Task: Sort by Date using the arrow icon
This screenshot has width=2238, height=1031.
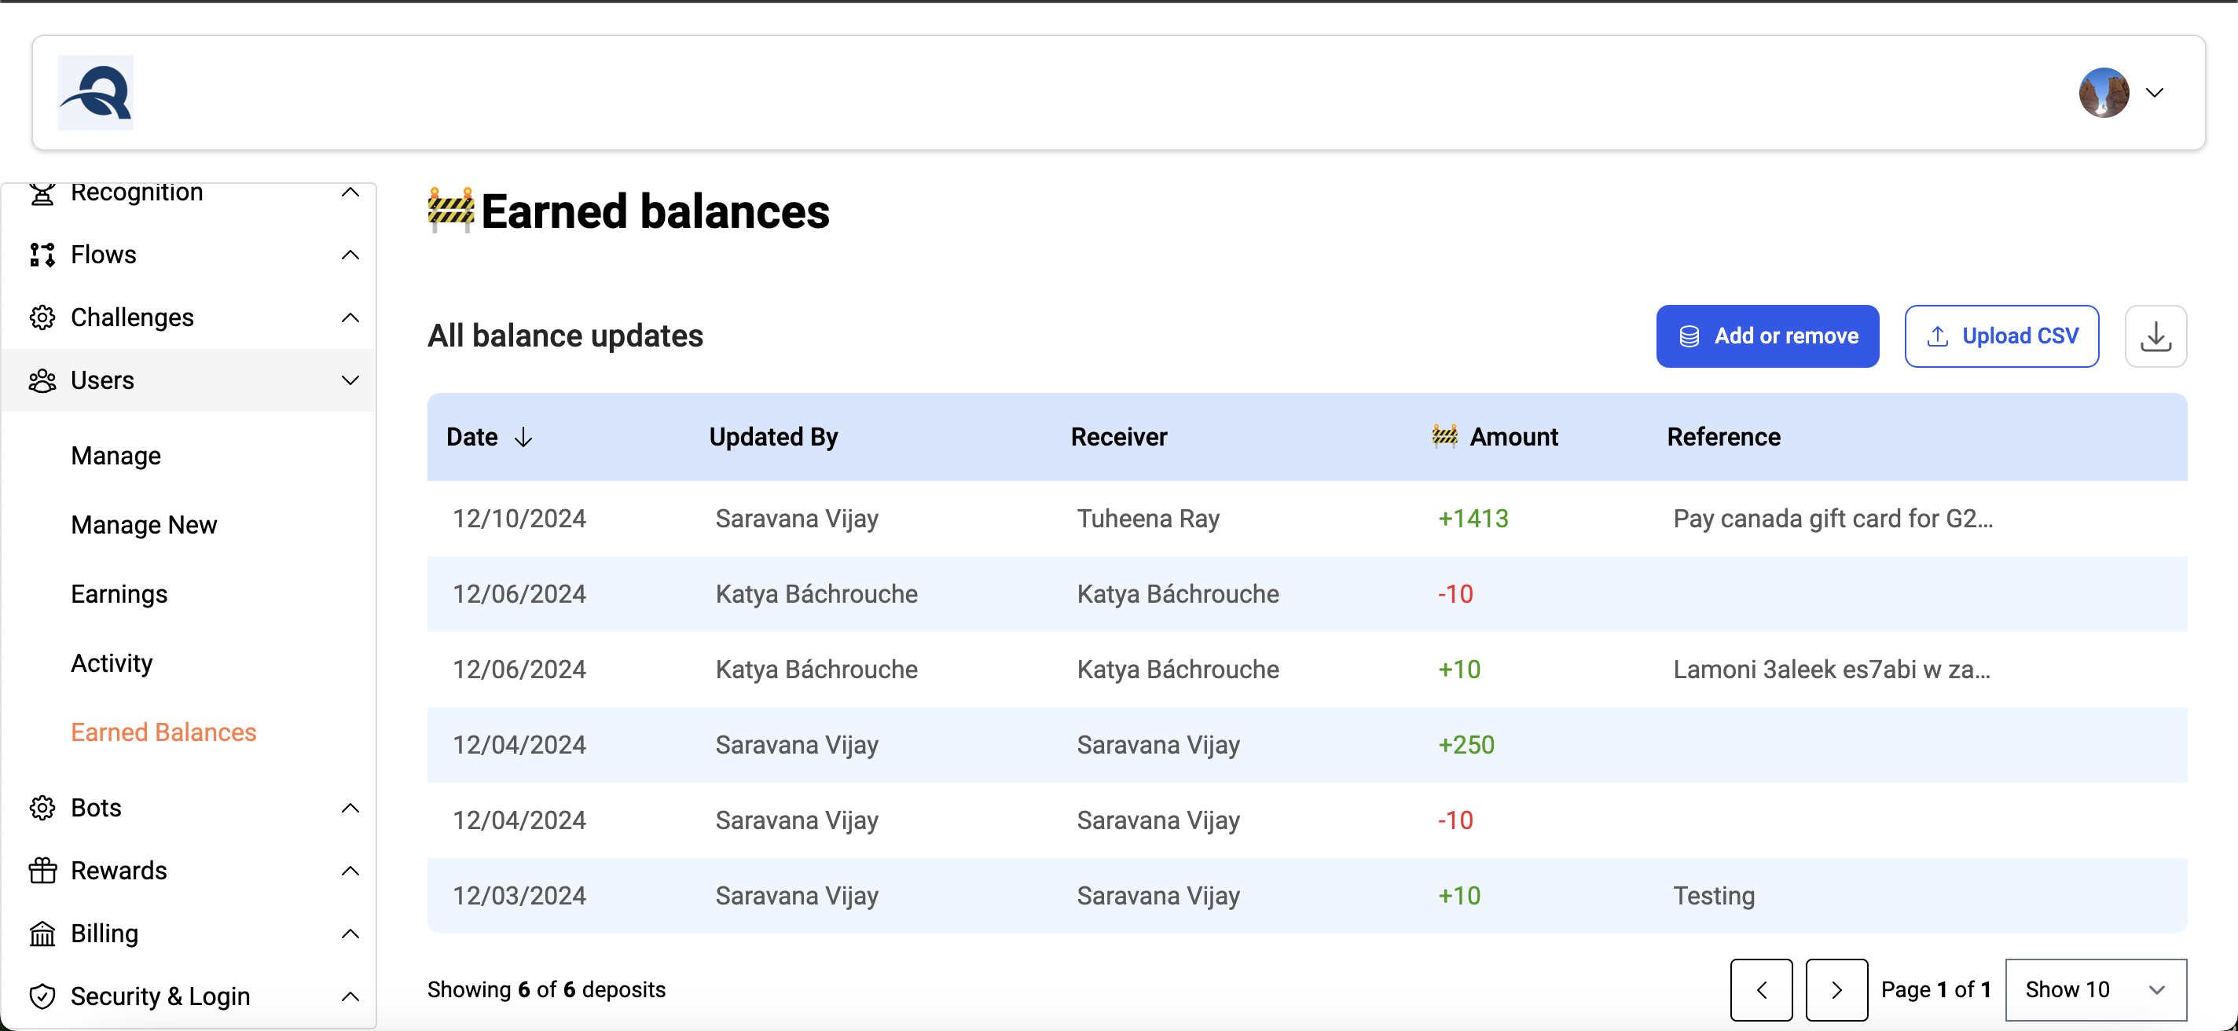Action: (x=523, y=437)
